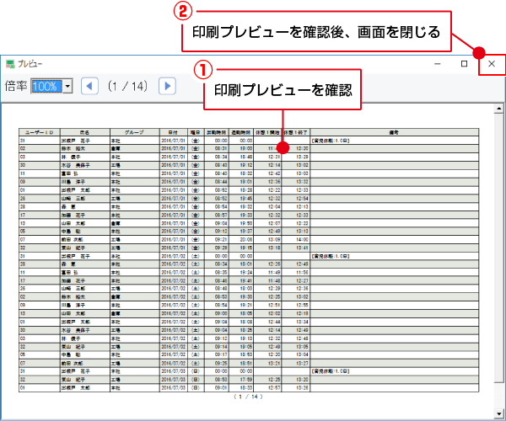Close the プレビュー window

coord(492,64)
